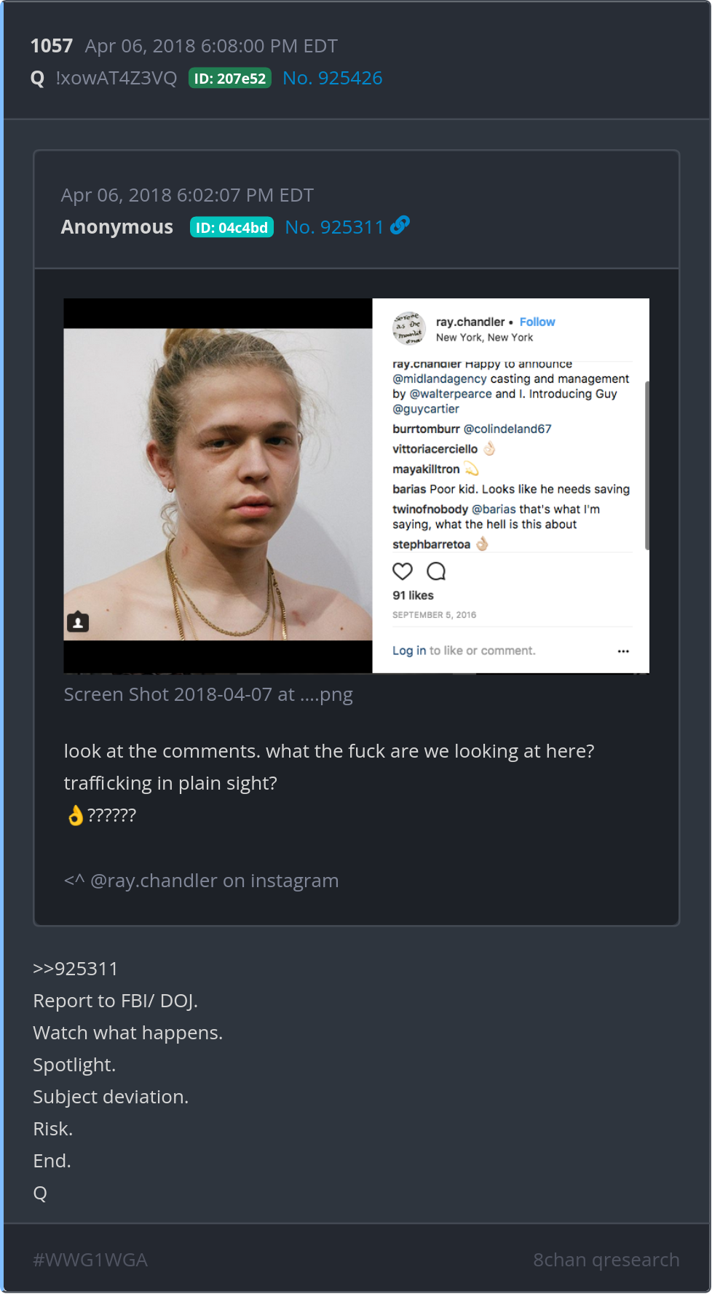
Task: Open the portrait photo thumbnail
Action: pos(218,485)
